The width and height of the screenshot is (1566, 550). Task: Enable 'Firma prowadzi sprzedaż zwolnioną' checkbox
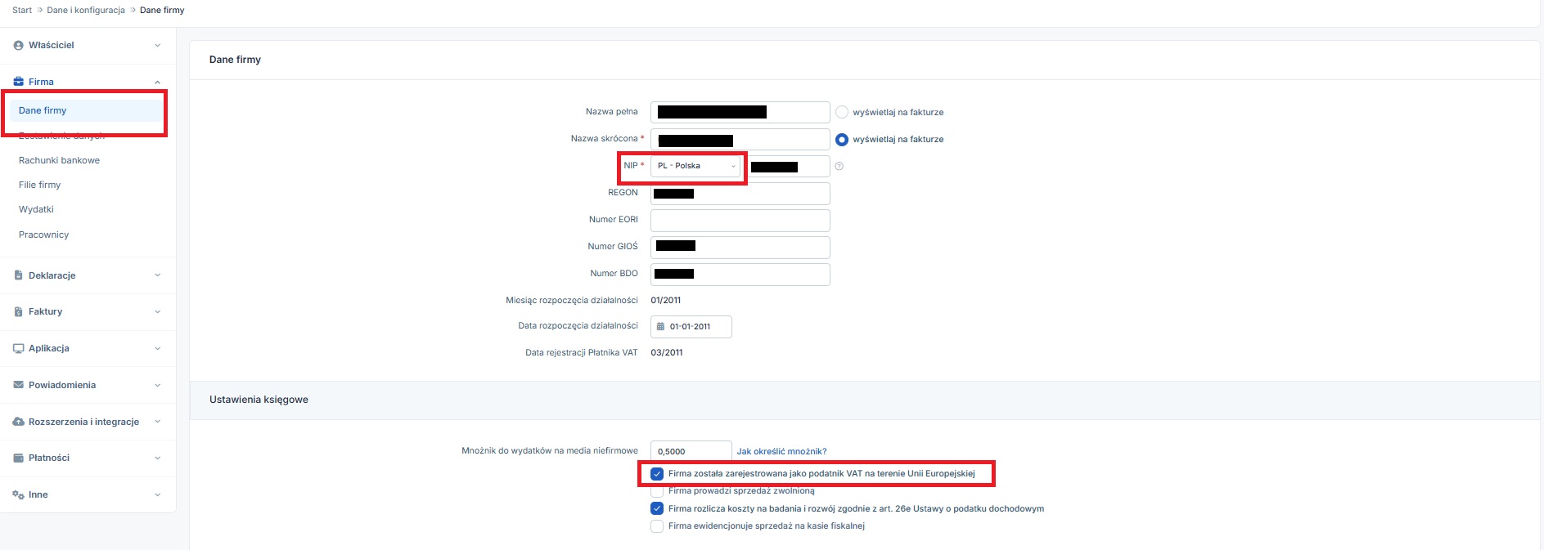(656, 491)
